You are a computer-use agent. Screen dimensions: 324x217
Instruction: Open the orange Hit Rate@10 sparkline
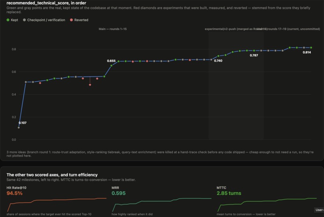tap(57, 205)
